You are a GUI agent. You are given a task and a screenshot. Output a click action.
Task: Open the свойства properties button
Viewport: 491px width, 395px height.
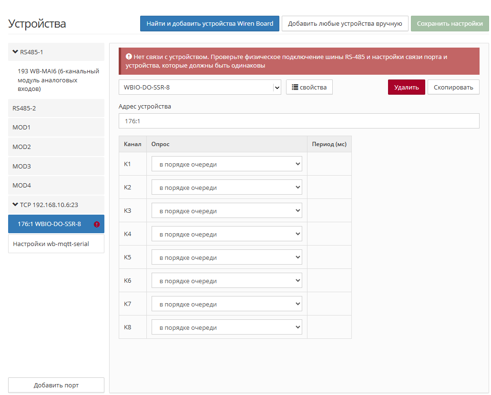click(309, 87)
